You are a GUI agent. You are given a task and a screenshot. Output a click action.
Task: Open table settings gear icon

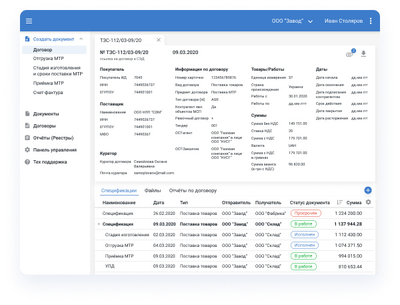(x=368, y=202)
